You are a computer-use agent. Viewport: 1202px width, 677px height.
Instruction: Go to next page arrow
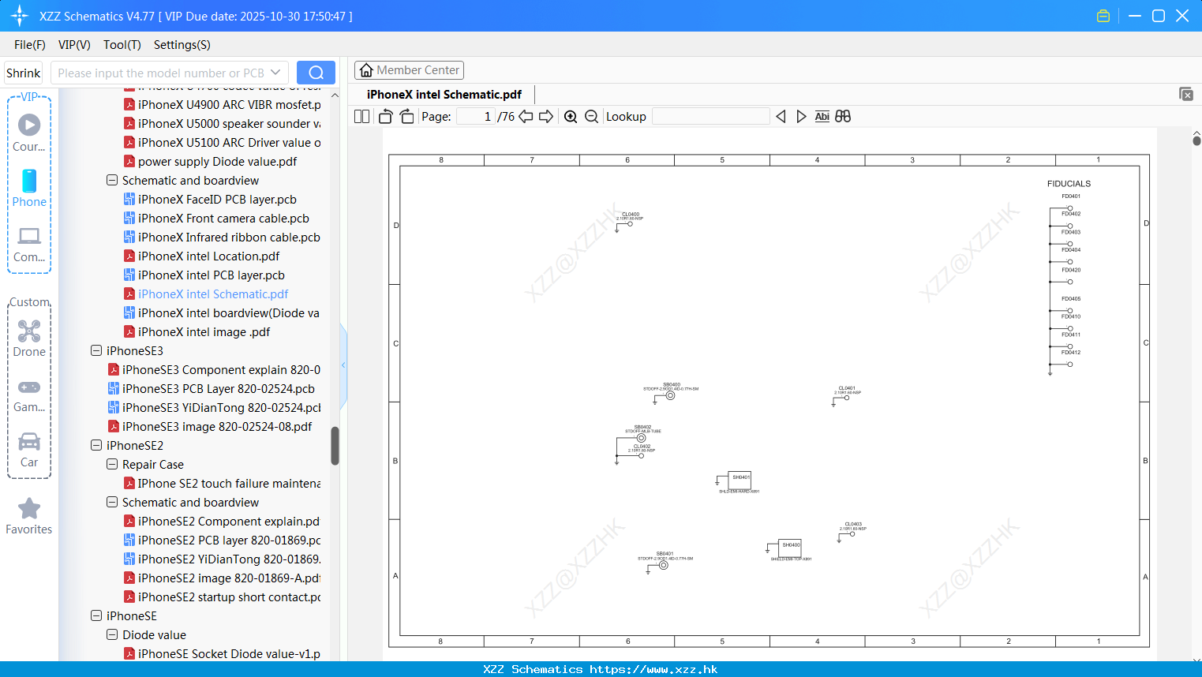click(x=546, y=117)
